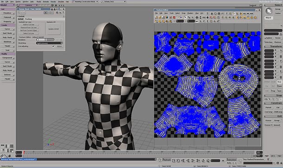Screen dimensions: 283x168
Task: Collapse the Unfold section expander
Action: 18,16
